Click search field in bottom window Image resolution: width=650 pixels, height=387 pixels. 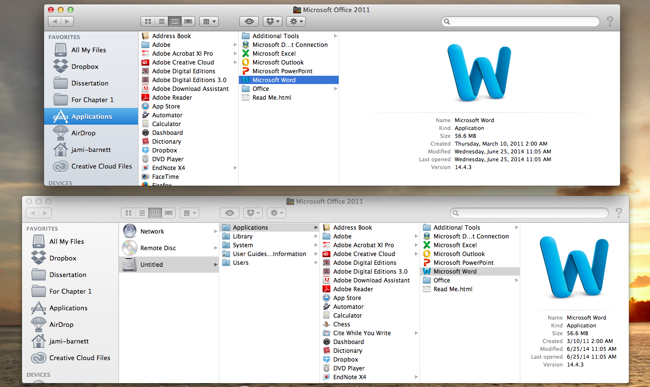coord(530,213)
